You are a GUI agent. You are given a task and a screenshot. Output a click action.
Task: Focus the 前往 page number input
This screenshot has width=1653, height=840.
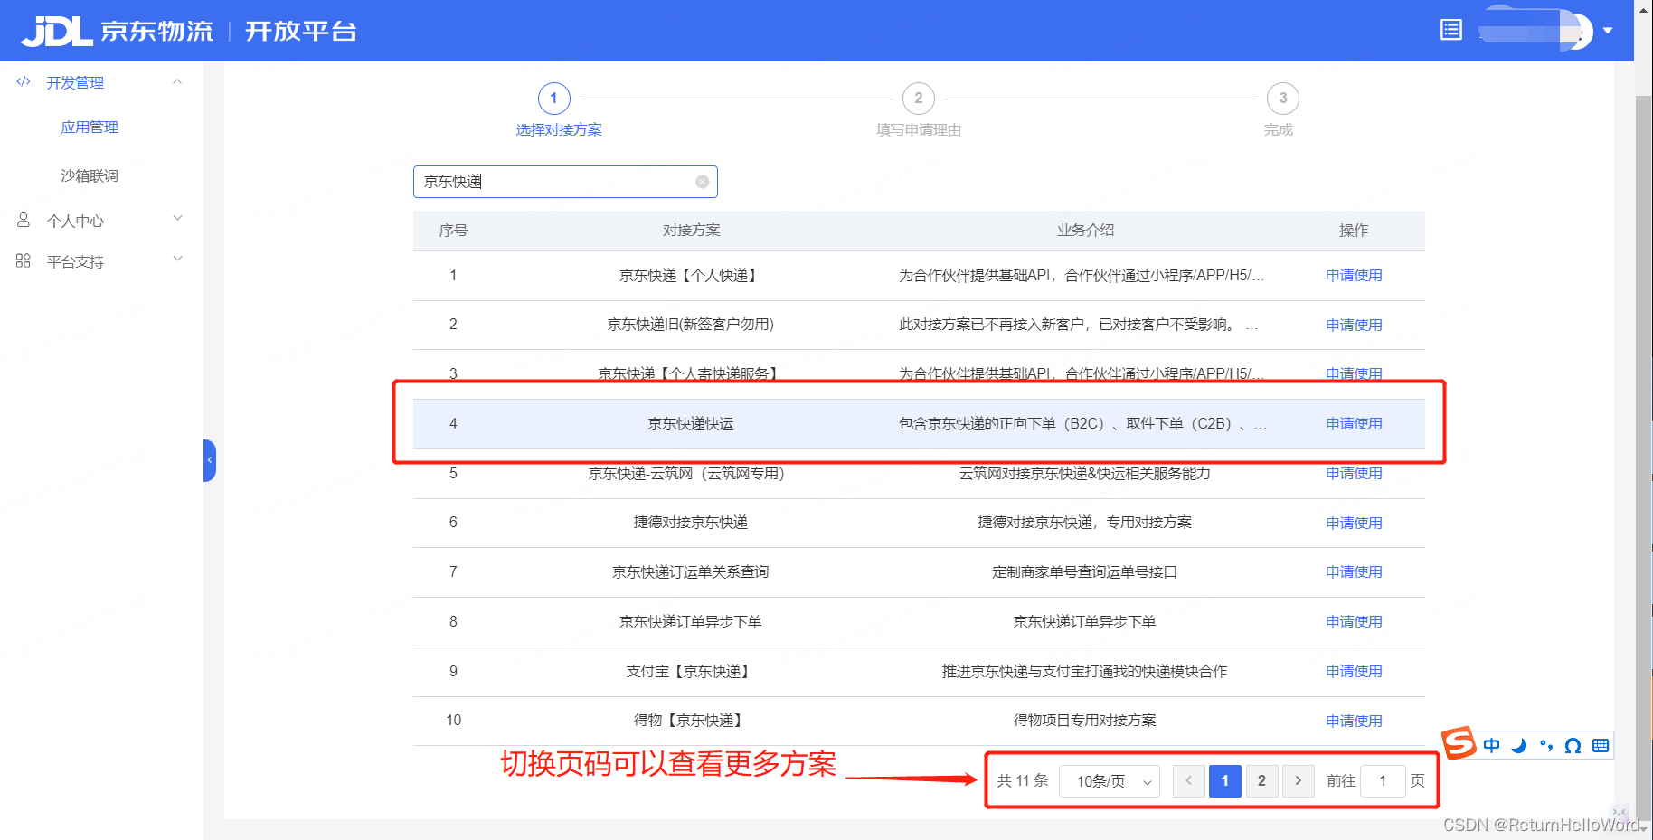(1383, 780)
